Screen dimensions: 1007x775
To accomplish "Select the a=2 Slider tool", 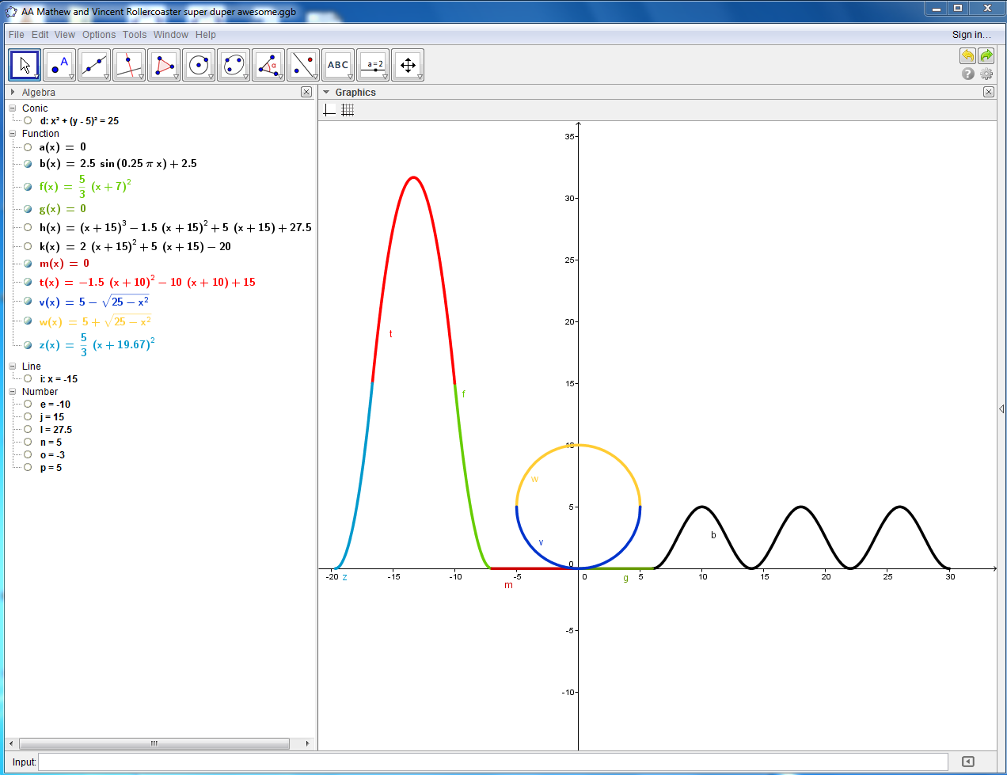I will (373, 65).
